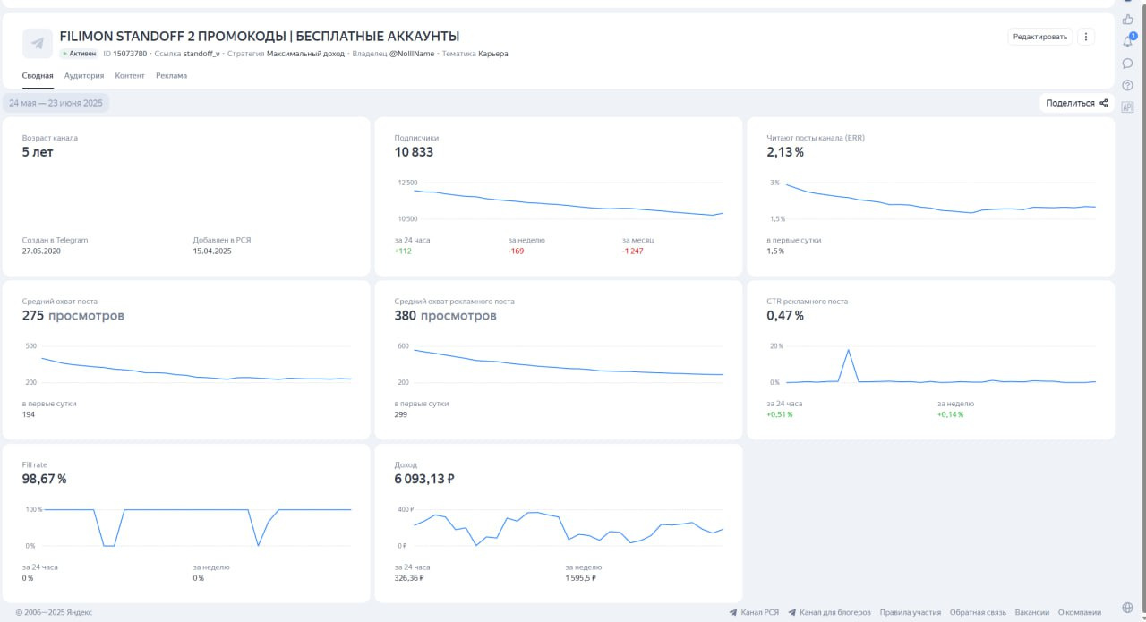Click the spike on the CTR chart
The width and height of the screenshot is (1146, 622).
tap(848, 350)
